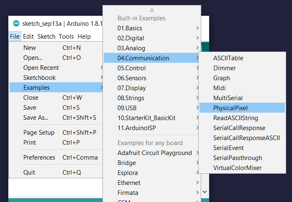The height and width of the screenshot is (202, 292).
Task: Open the Midi example
Action: point(242,88)
